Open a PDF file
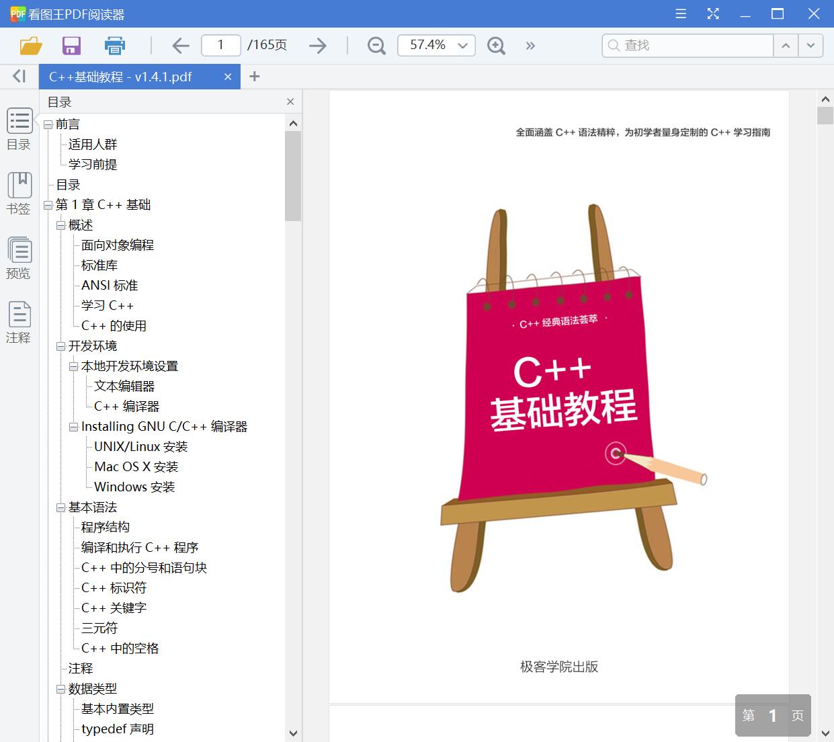Viewport: 834px width, 742px height. click(x=31, y=45)
